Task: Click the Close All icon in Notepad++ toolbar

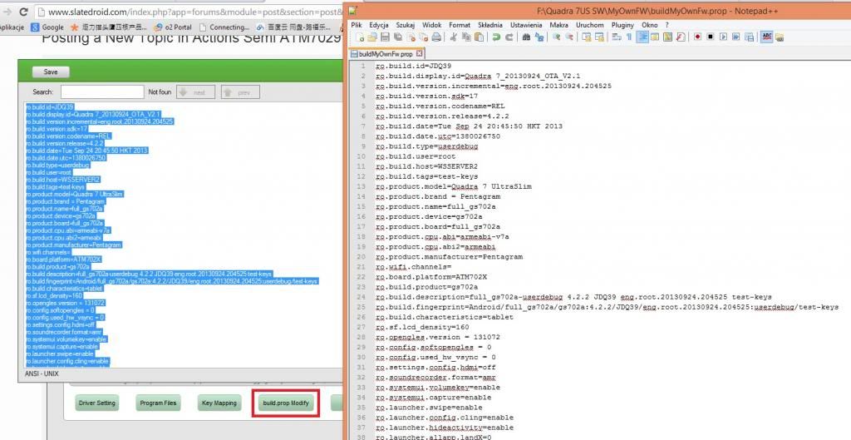Action: (x=423, y=37)
